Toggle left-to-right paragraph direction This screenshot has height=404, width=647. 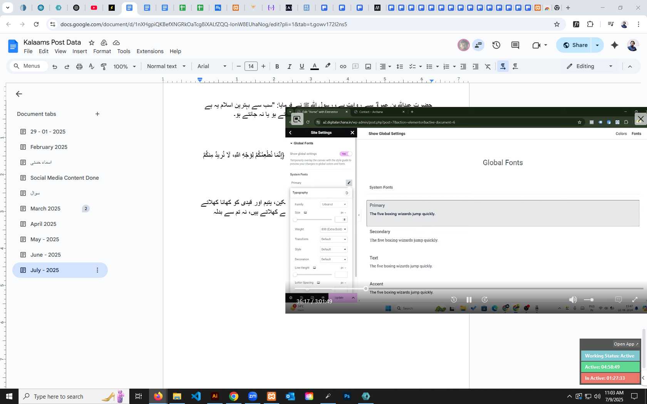[x=503, y=67]
